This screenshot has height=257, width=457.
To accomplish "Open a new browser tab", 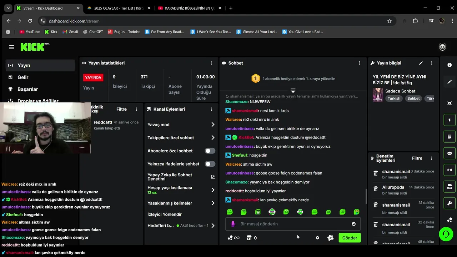I will [x=231, y=8].
